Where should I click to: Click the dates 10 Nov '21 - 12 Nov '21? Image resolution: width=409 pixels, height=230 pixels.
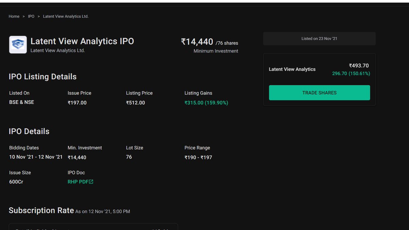click(36, 157)
